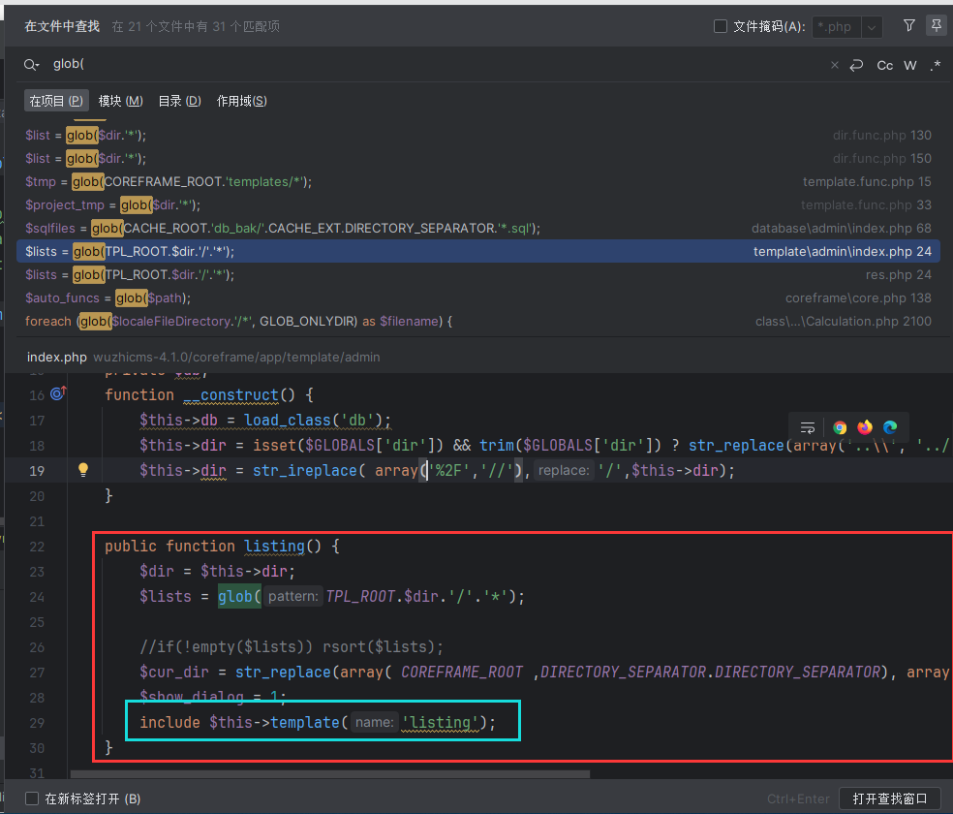Click the horizontal scrollbar under the code preview
The image size is (953, 814).
329,774
